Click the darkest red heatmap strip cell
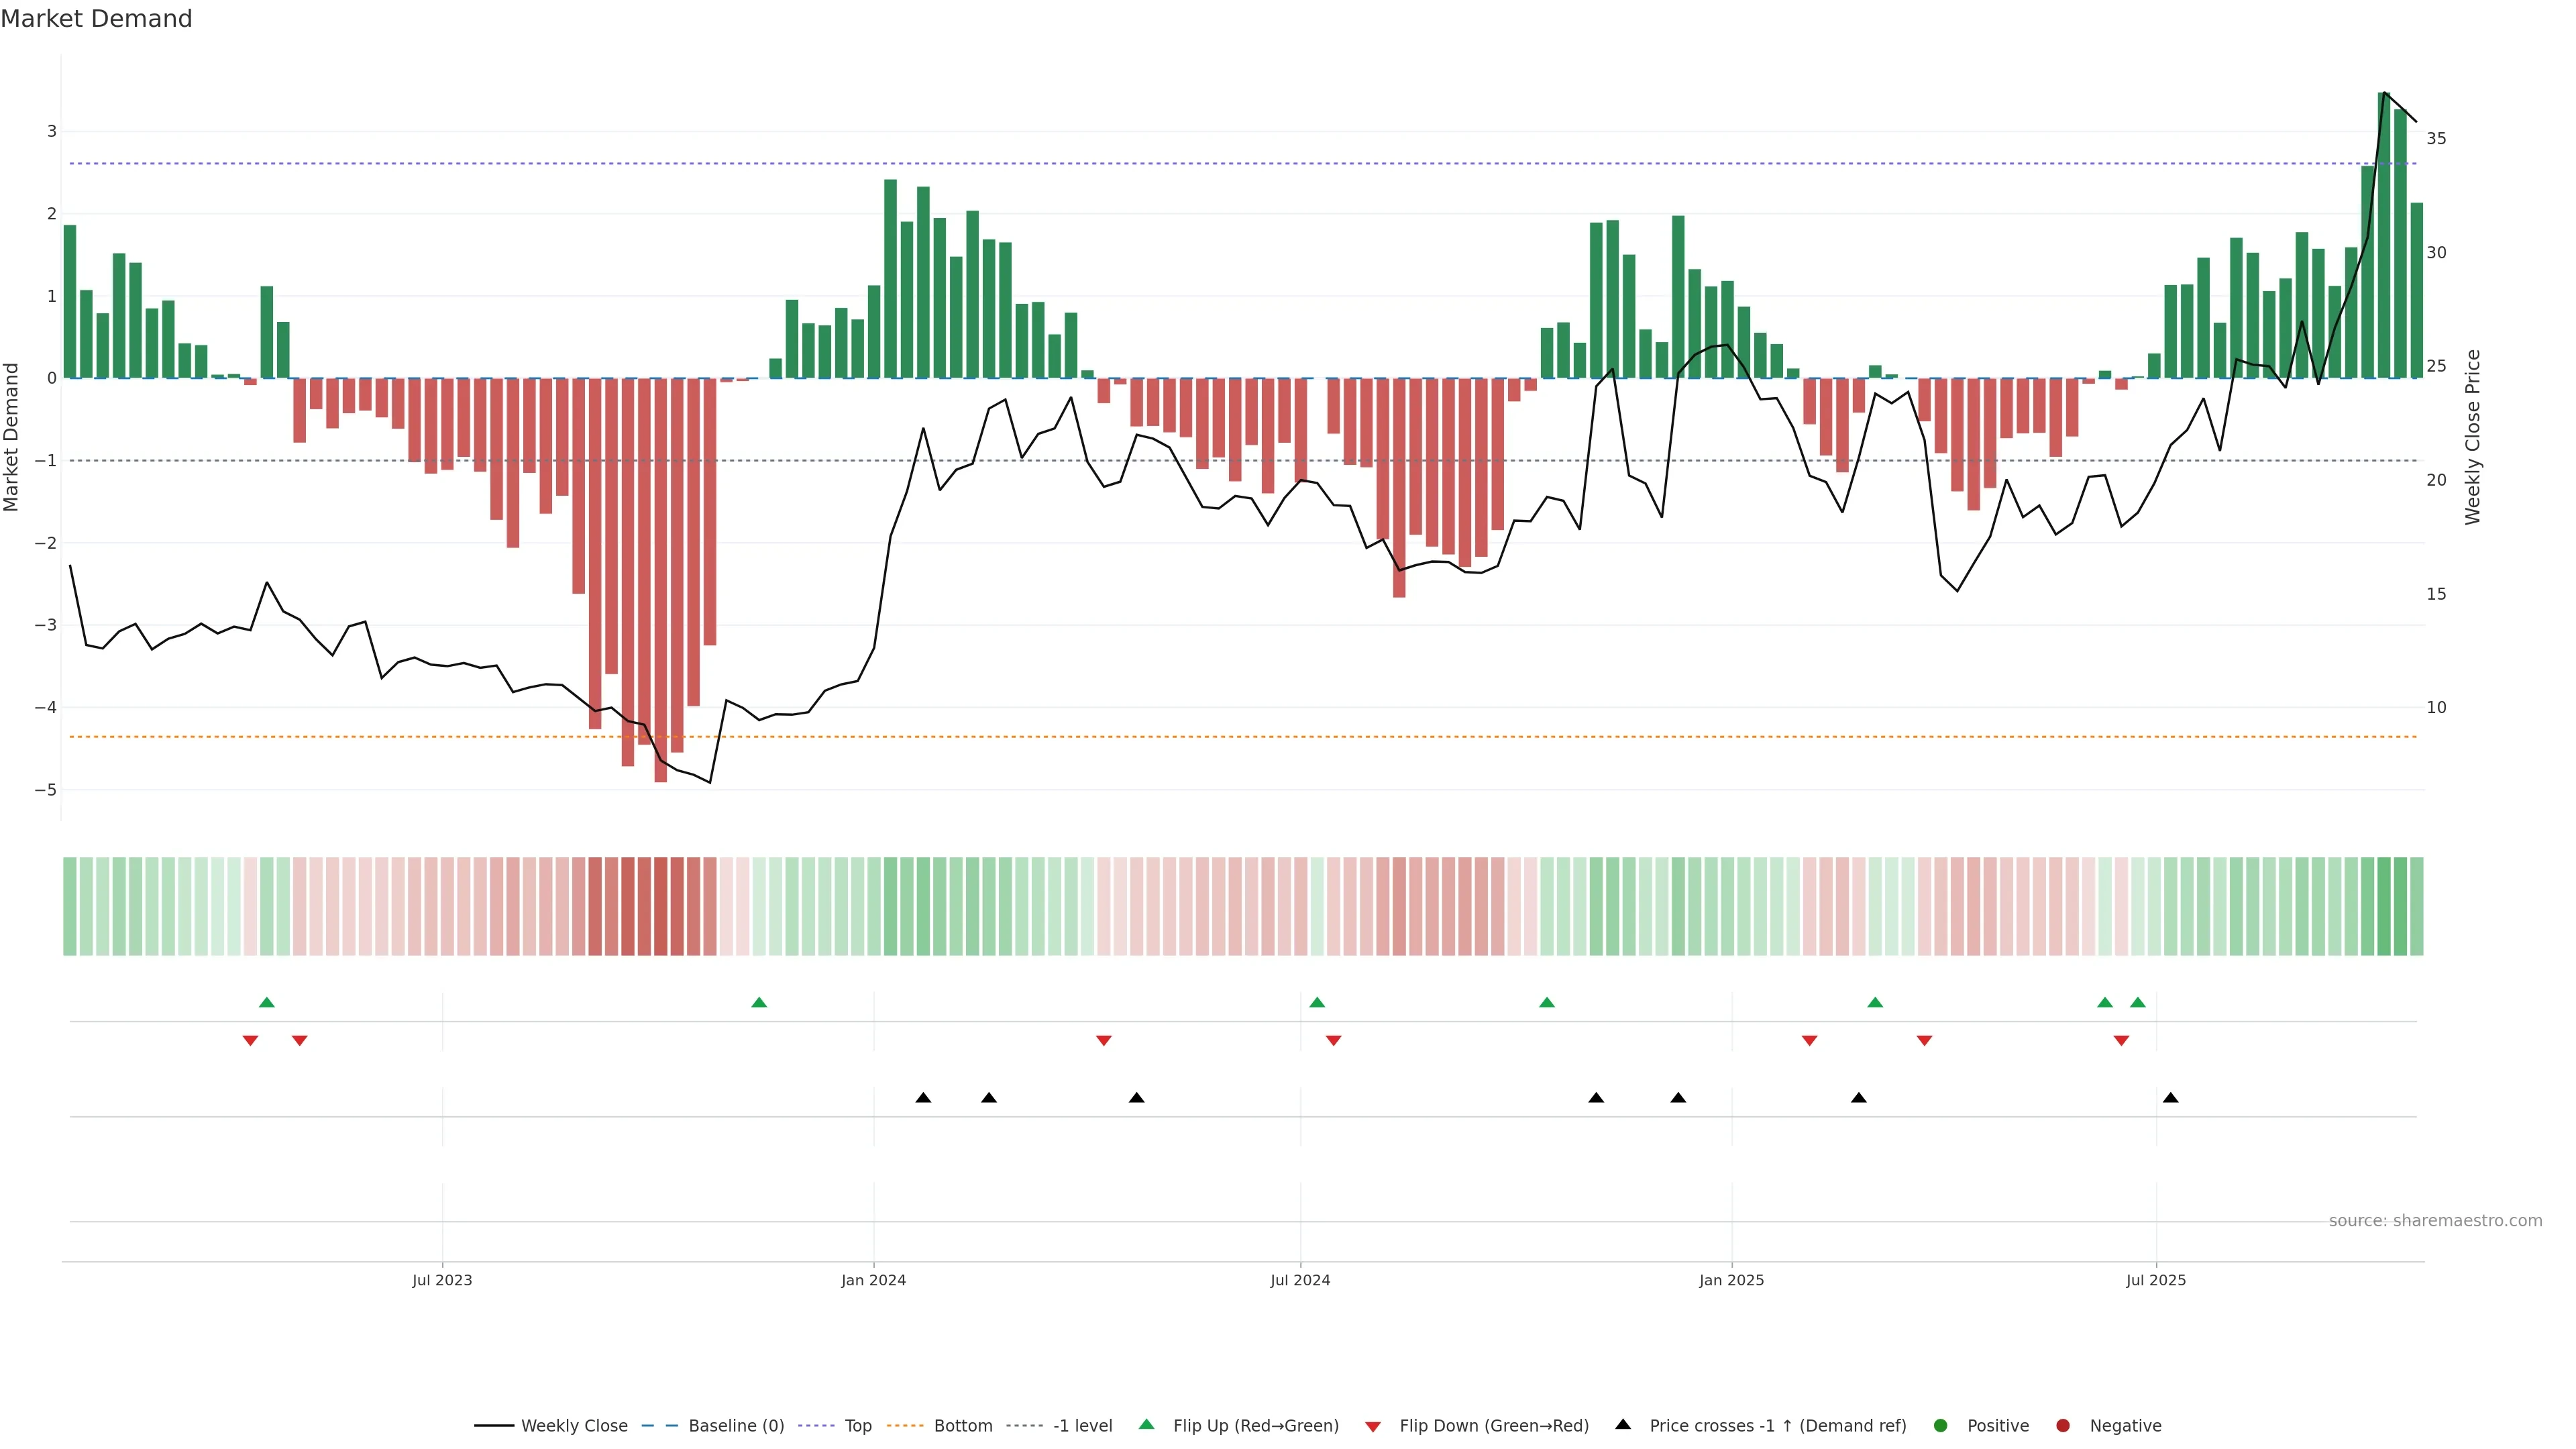The width and height of the screenshot is (2576, 1449). point(660,906)
